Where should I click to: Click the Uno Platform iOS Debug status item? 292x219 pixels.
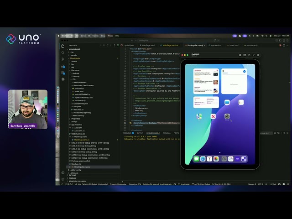click(x=91, y=184)
